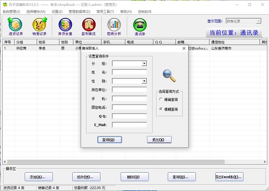269x191 pixels.
Task: Open the 管理数据库(D) menu
Action: coord(79,12)
